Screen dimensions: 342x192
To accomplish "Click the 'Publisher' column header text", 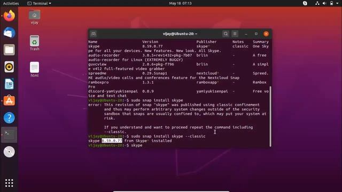I will point(206,42).
